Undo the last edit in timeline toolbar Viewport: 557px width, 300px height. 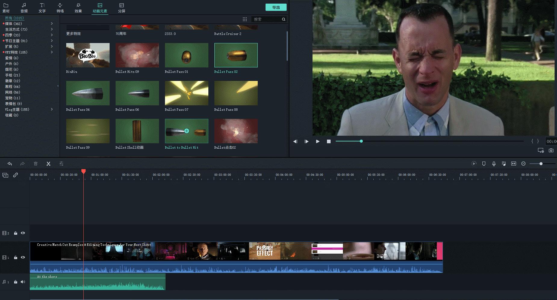[10, 164]
